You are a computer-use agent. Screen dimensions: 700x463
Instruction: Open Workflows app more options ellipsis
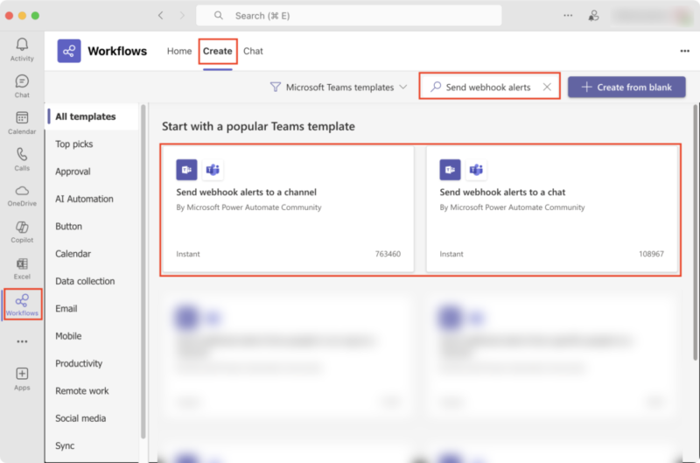click(x=684, y=51)
